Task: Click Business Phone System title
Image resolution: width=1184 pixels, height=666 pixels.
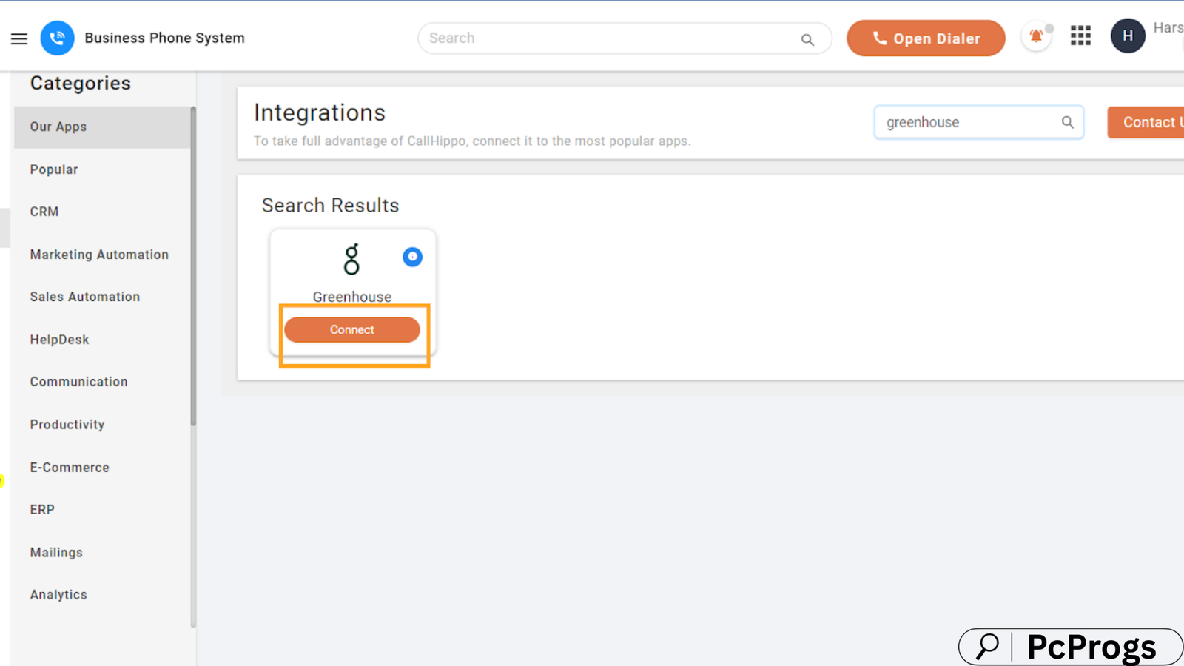Action: 164,38
